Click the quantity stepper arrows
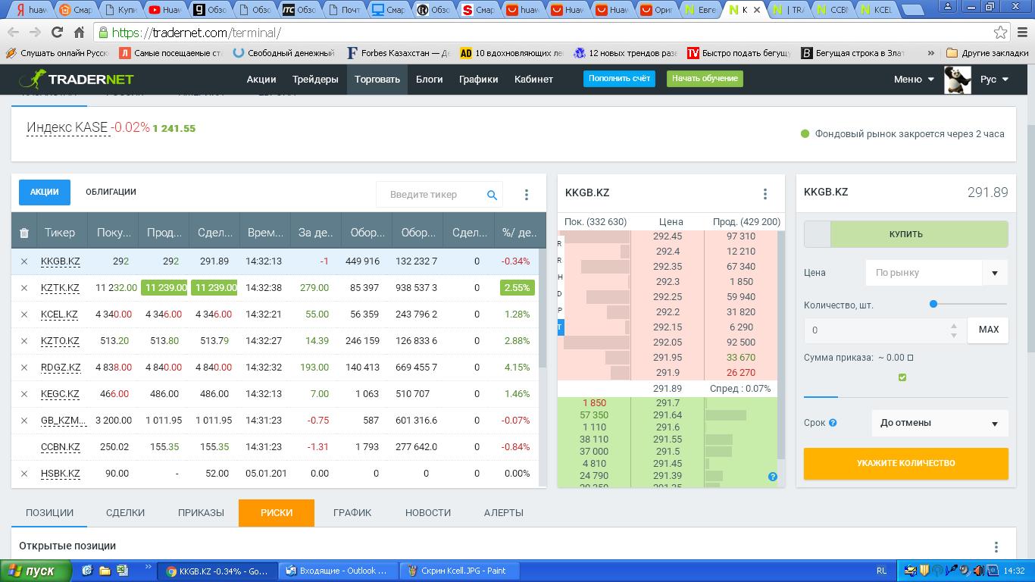Screen dimensions: 1035x582 [x=953, y=330]
